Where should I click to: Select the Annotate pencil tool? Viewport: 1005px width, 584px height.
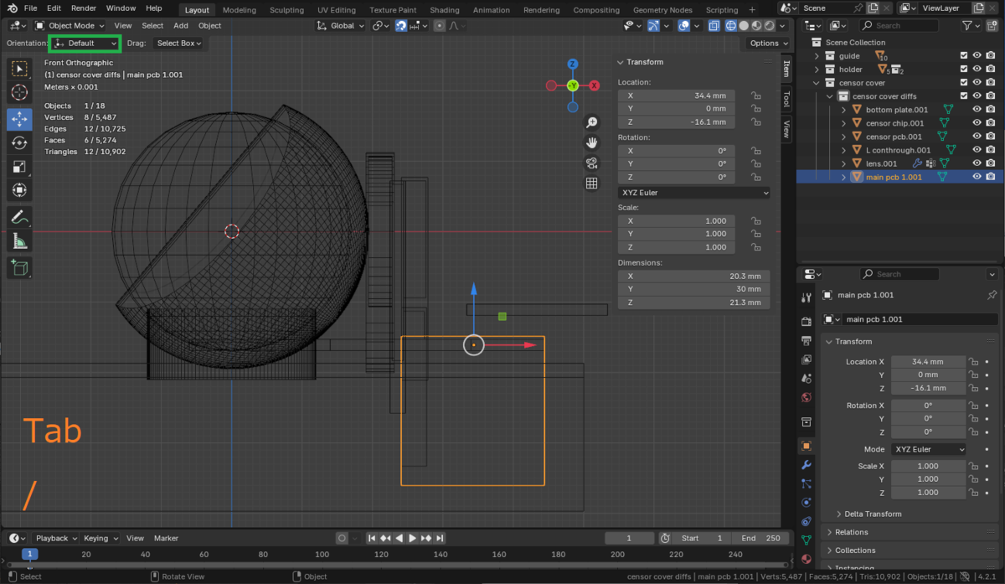(x=19, y=218)
